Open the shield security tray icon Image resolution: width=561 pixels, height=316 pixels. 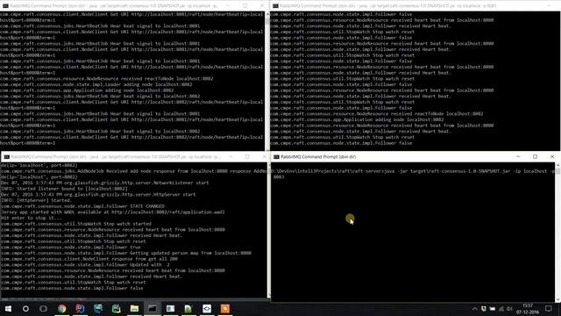tap(483, 308)
